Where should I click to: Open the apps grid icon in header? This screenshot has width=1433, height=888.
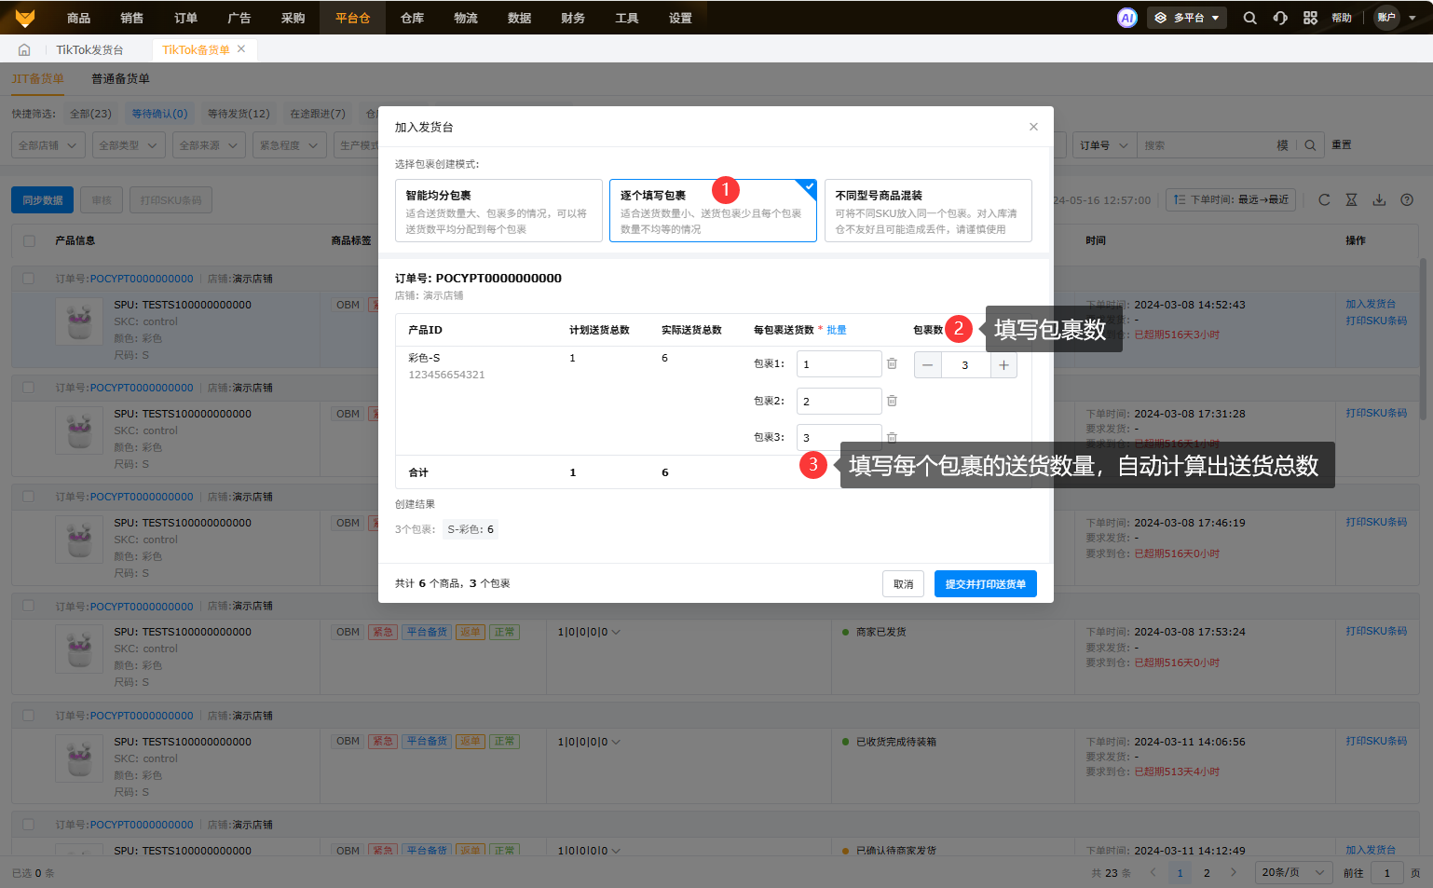pyautogui.click(x=1310, y=18)
